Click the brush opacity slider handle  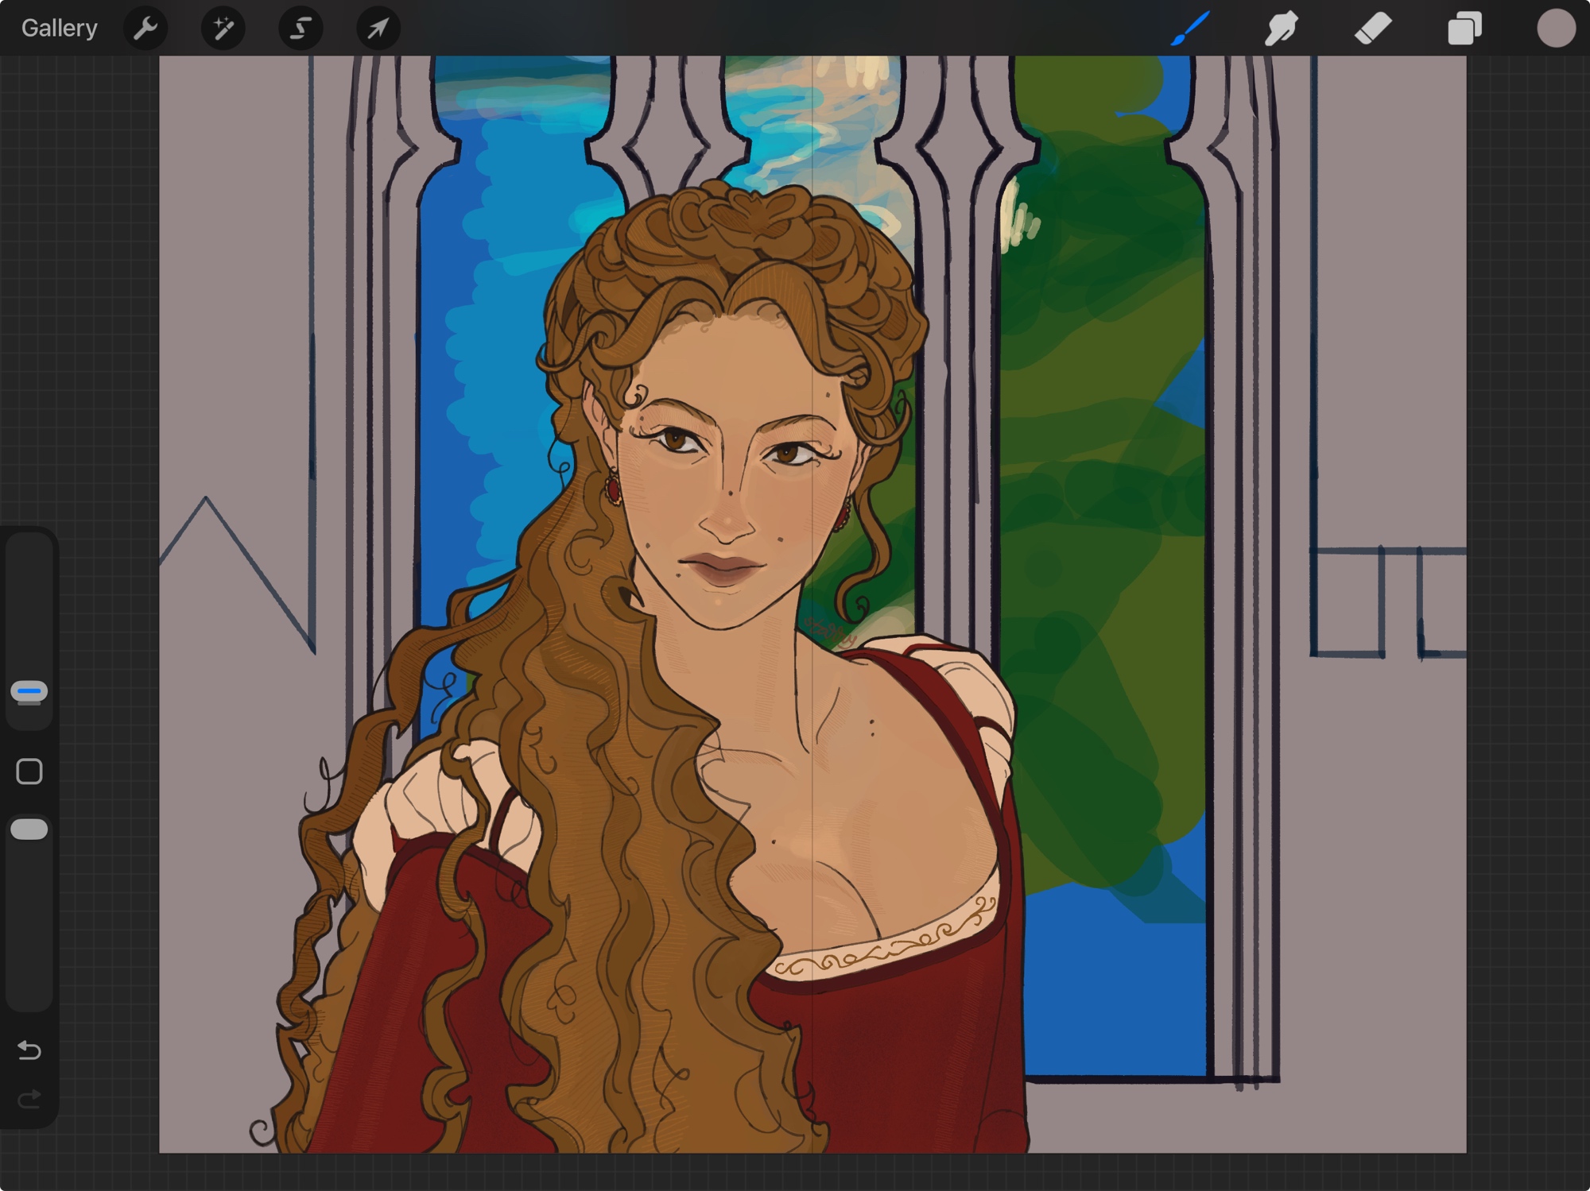click(x=29, y=829)
